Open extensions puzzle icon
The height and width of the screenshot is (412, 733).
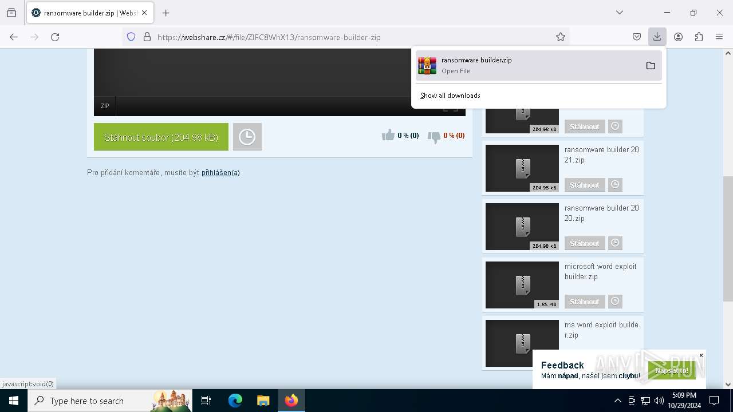[x=699, y=37]
